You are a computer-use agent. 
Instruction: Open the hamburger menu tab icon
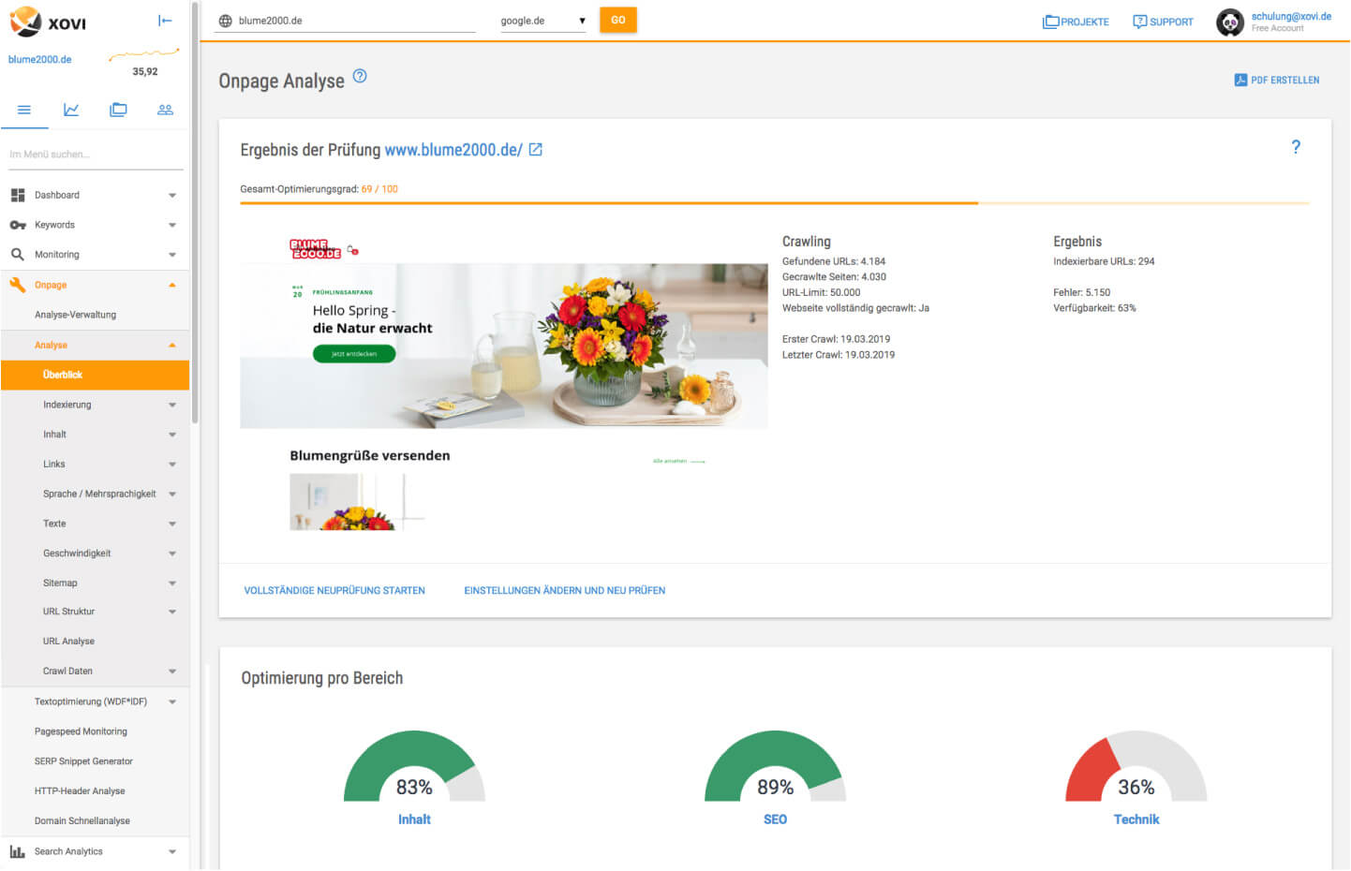tap(24, 110)
